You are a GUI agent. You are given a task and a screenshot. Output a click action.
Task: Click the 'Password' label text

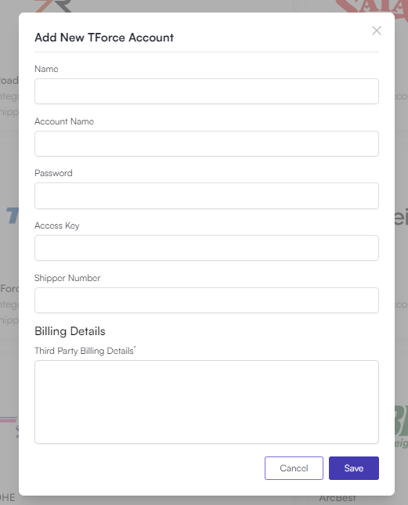click(x=53, y=173)
